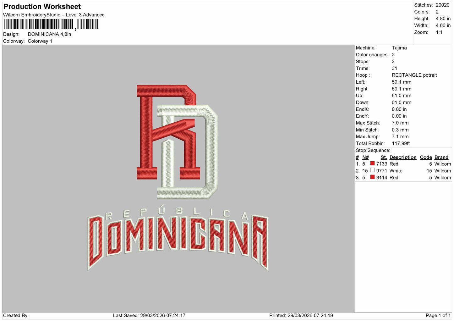The image size is (454, 321).
Task: Click the 'Printed: 29/03/2026 07.24.19' text
Action: (x=301, y=315)
